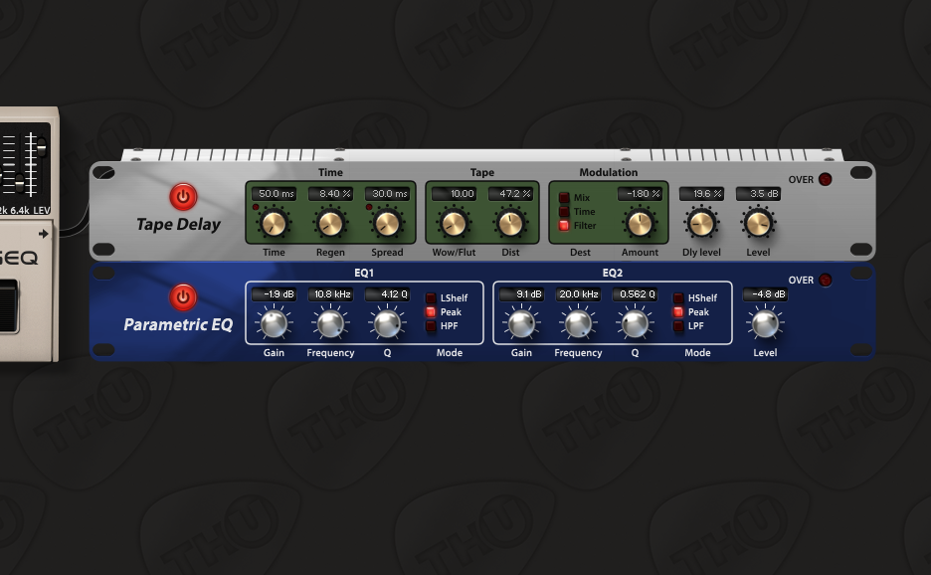Click the 47.2 % Dist value field
The image size is (931, 575).
click(510, 194)
